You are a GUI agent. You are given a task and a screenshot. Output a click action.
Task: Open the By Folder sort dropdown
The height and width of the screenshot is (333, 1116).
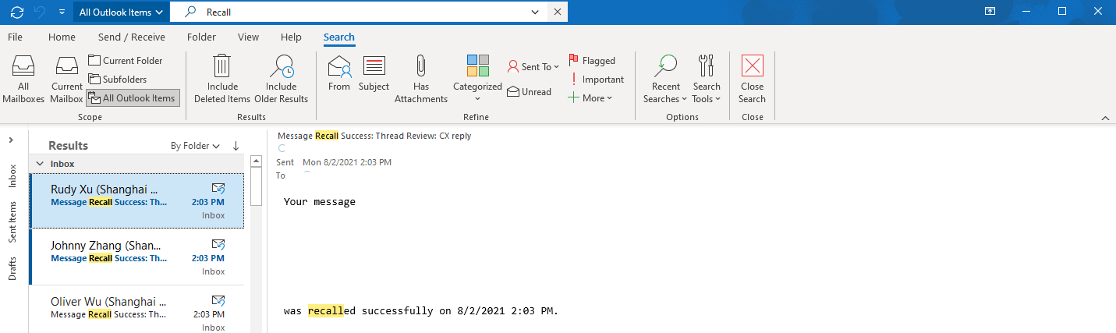pyautogui.click(x=195, y=146)
